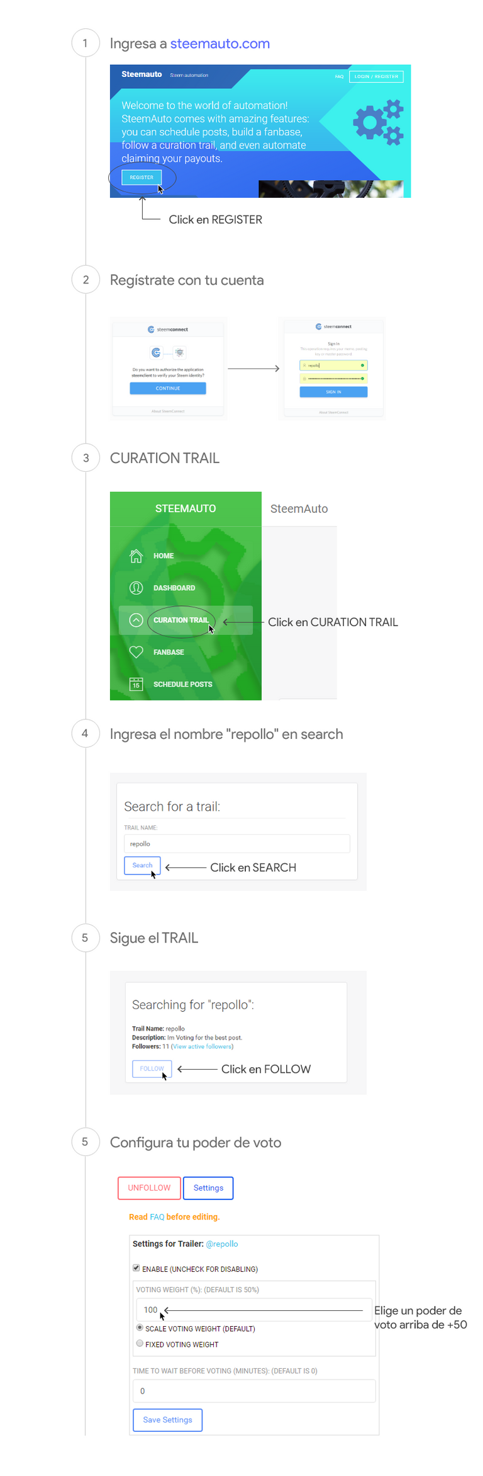Open Schedule Posts via the calendar icon
Image resolution: width=483 pixels, height=1476 pixels.
click(136, 684)
